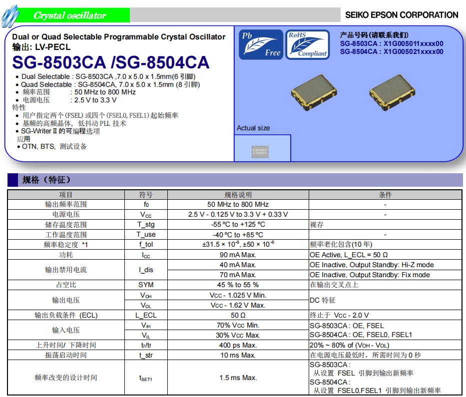Click the SYM symbol cell
The height and width of the screenshot is (397, 466).
[146, 285]
